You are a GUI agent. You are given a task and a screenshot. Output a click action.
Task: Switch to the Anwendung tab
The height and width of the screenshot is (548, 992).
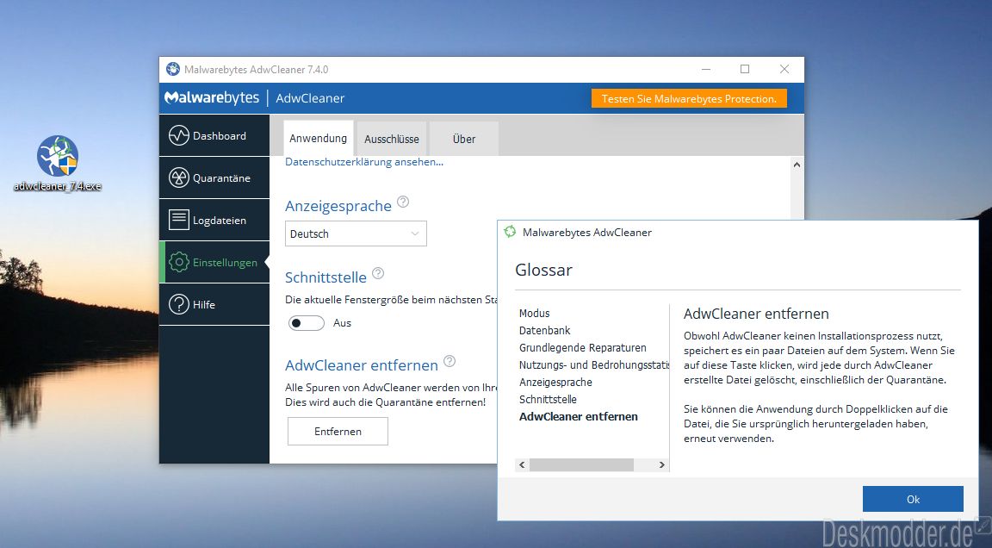pos(319,138)
